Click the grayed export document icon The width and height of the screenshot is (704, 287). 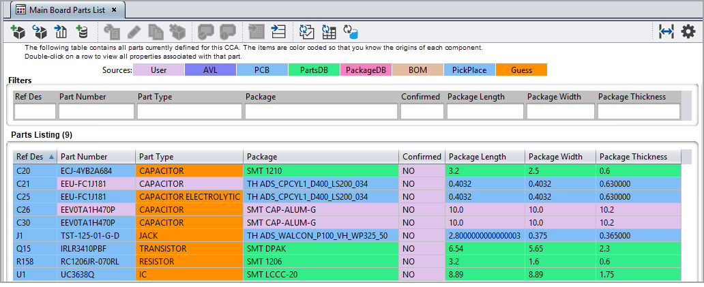tap(111, 32)
